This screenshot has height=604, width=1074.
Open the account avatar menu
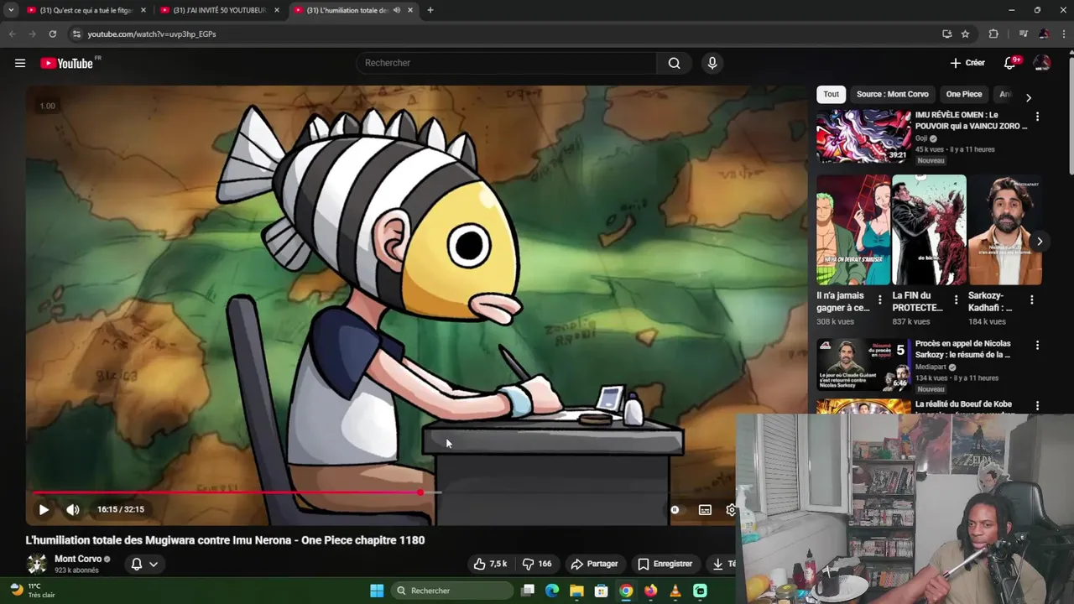click(1042, 63)
